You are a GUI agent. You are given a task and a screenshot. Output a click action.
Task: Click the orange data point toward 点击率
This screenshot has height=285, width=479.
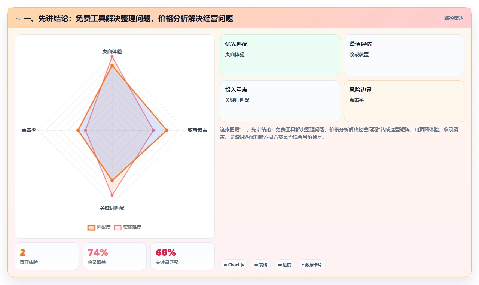pos(78,130)
